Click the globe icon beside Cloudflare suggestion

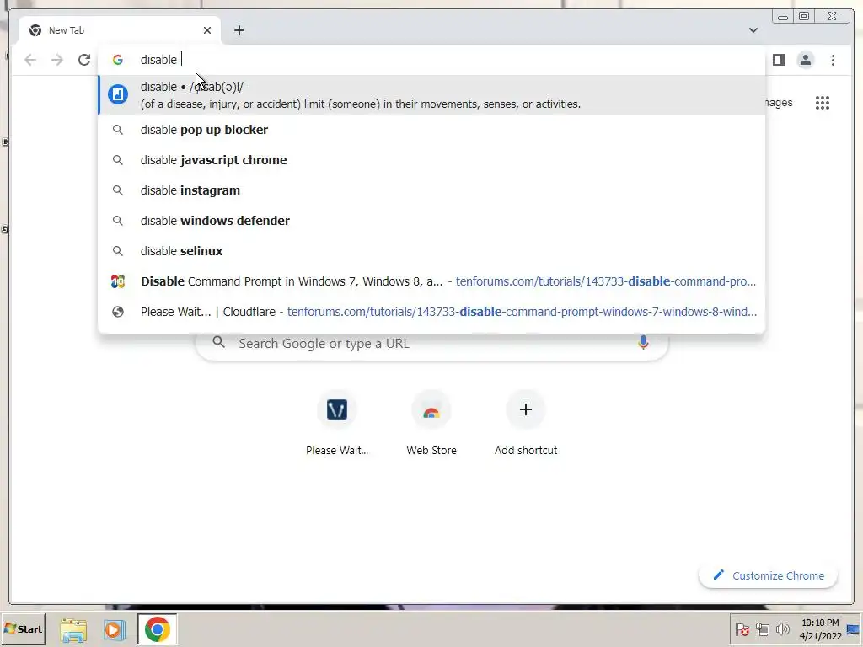pyautogui.click(x=118, y=312)
